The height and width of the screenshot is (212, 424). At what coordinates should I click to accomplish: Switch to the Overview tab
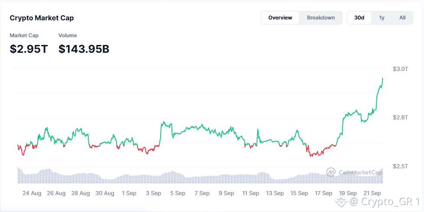click(x=280, y=18)
